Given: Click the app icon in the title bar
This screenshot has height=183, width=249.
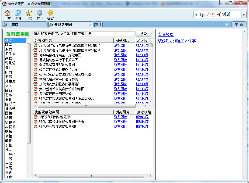Looking at the screenshot, I should (x=4, y=4).
